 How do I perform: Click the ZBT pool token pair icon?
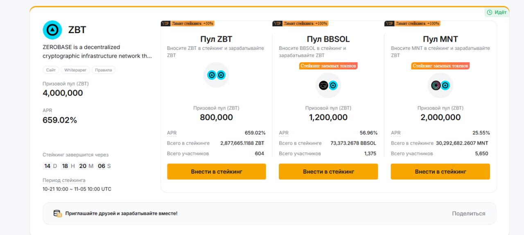(x=216, y=75)
